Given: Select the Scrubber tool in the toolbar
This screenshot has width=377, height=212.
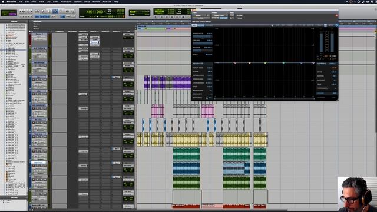Looking at the screenshot, I should click(x=67, y=11).
